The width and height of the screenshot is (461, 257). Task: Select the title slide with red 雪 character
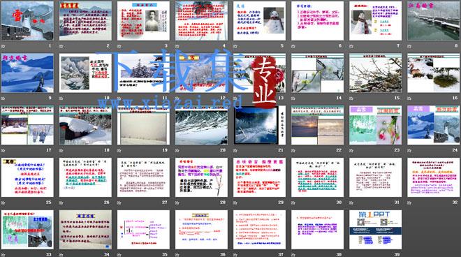click(27, 20)
